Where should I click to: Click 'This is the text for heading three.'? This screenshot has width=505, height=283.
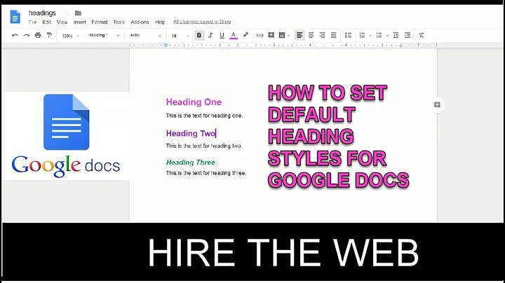[x=206, y=173]
